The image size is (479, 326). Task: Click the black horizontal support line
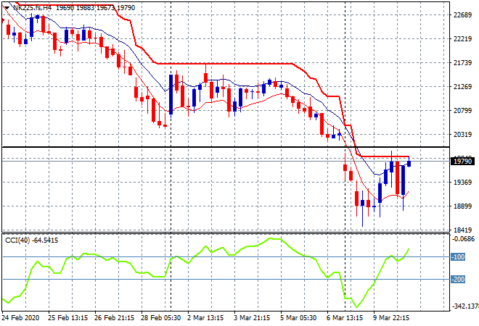[x=218, y=147]
